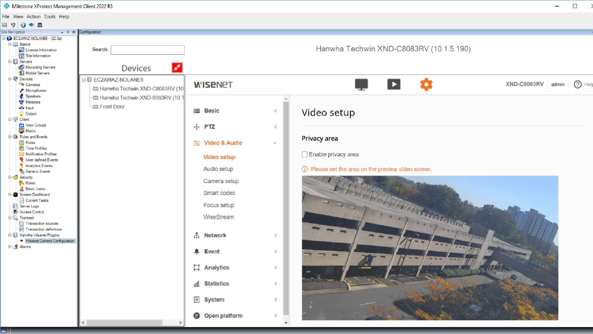Select Wisenet Camera Configuration tree item
Image resolution: width=593 pixels, height=334 pixels.
[50, 241]
